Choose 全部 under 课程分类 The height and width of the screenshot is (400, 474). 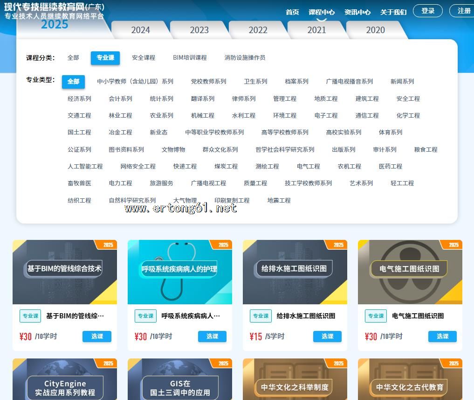73,57
